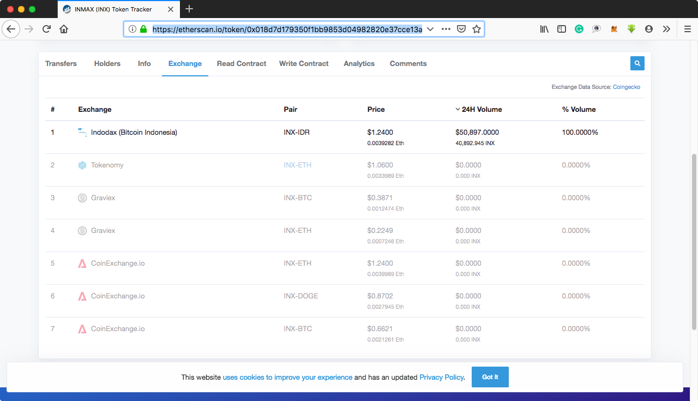Switch to the Transfers tab
This screenshot has width=698, height=401.
61,63
